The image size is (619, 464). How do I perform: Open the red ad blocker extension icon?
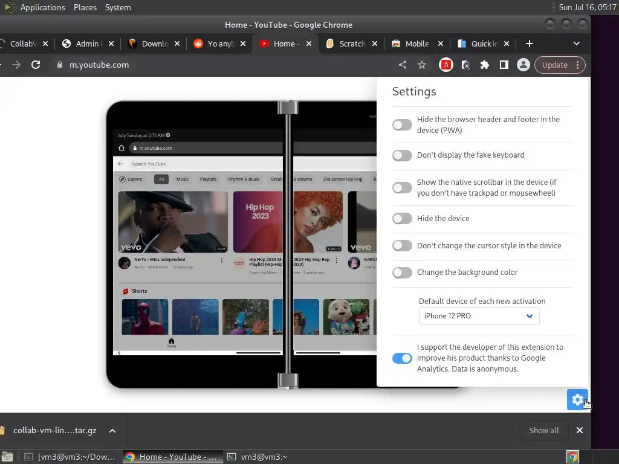click(x=446, y=65)
